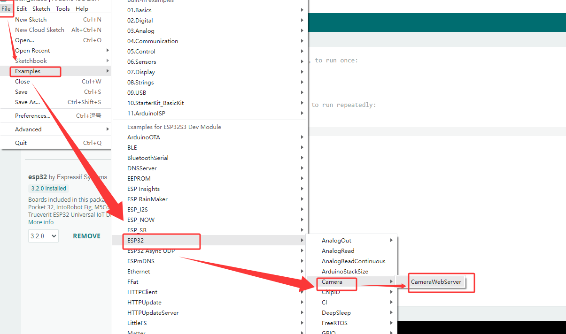This screenshot has height=334, width=566.
Task: Select Camera in ESP32 submenu
Action: click(x=352, y=282)
